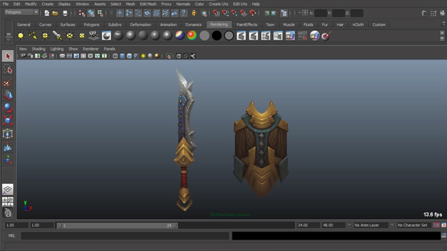The width and height of the screenshot is (447, 251).
Task: Create an ambient light from shelf
Action: [20, 36]
